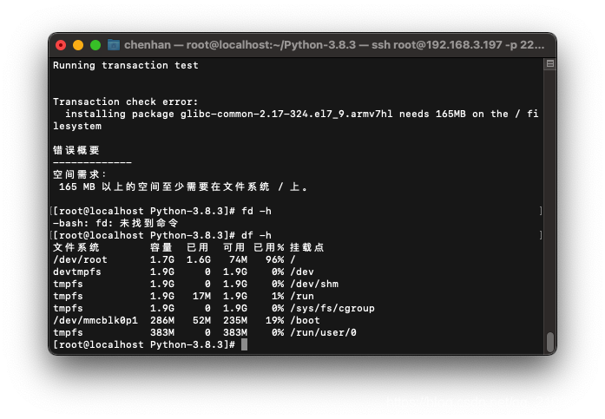Click the '错误概要' heading
Image resolution: width=605 pixels, height=419 pixels.
click(76, 150)
